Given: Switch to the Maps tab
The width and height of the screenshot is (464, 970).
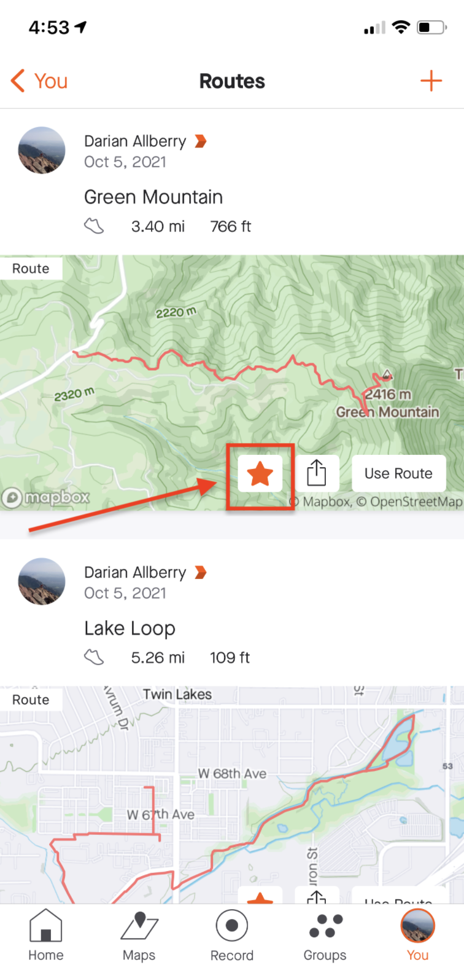Looking at the screenshot, I should (x=139, y=934).
